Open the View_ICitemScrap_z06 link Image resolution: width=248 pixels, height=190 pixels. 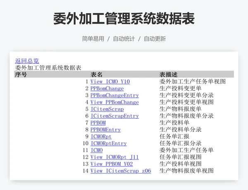(x=121, y=171)
